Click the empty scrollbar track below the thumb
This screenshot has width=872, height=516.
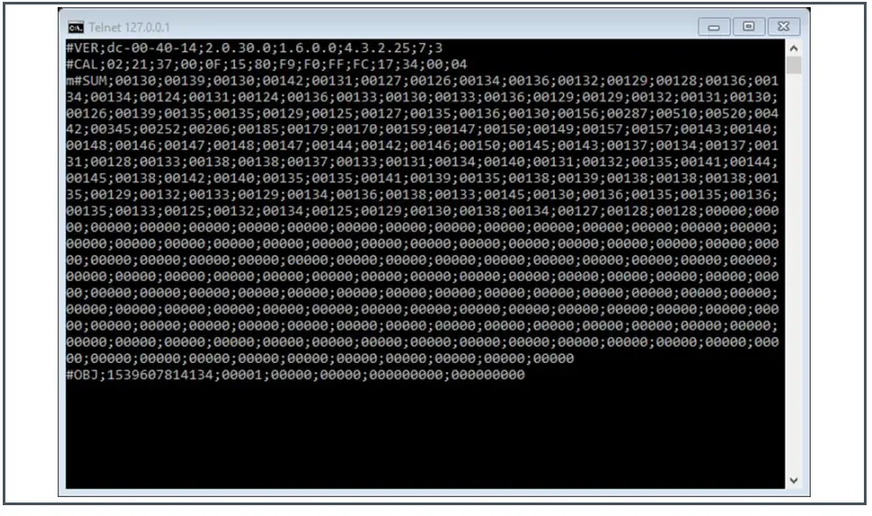click(x=794, y=273)
